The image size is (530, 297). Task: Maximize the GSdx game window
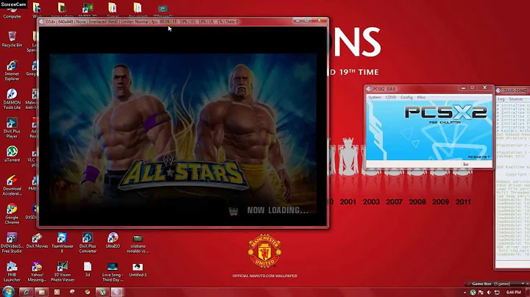307,21
